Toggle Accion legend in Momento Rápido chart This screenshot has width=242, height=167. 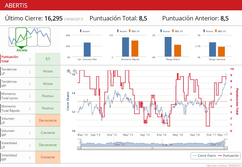click(x=122, y=31)
